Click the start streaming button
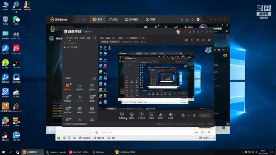The width and height of the screenshot is (276, 155). coord(205,116)
